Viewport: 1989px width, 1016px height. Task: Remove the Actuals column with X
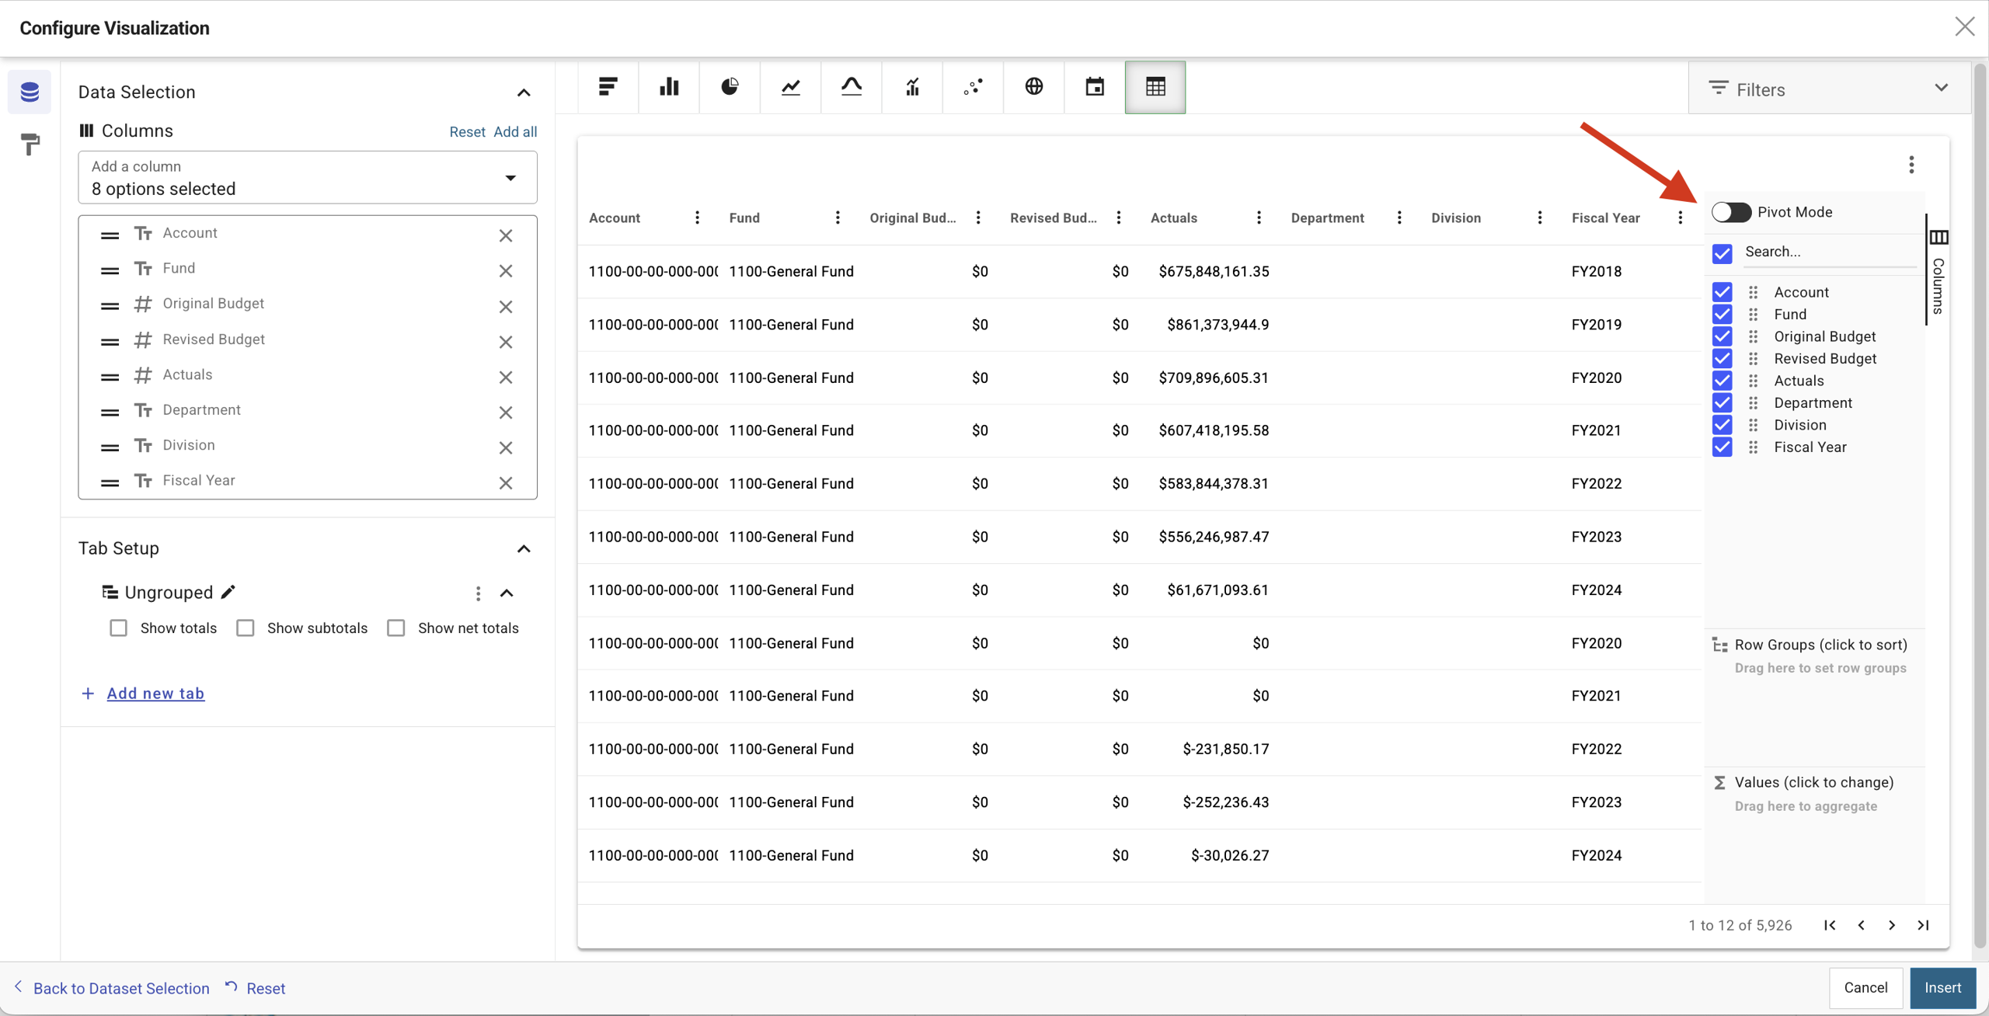[506, 378]
